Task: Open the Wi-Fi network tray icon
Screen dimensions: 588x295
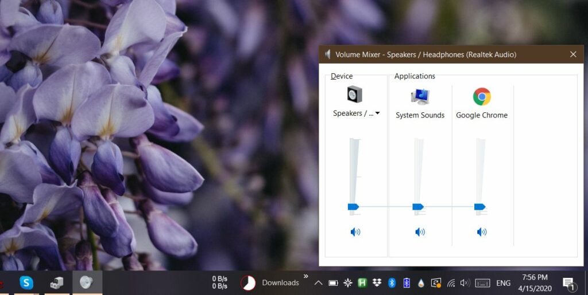Action: pyautogui.click(x=451, y=284)
